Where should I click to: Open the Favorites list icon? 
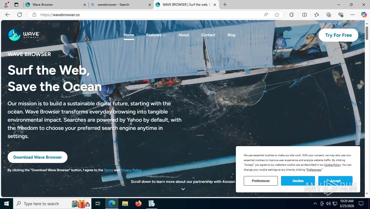(317, 15)
